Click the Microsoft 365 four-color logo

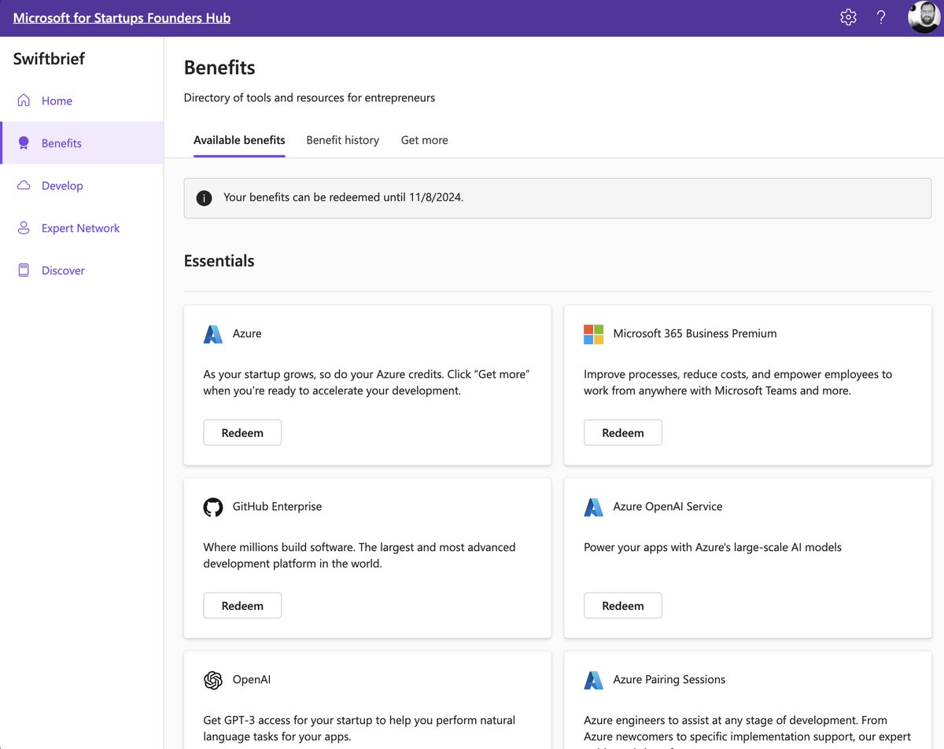click(593, 334)
